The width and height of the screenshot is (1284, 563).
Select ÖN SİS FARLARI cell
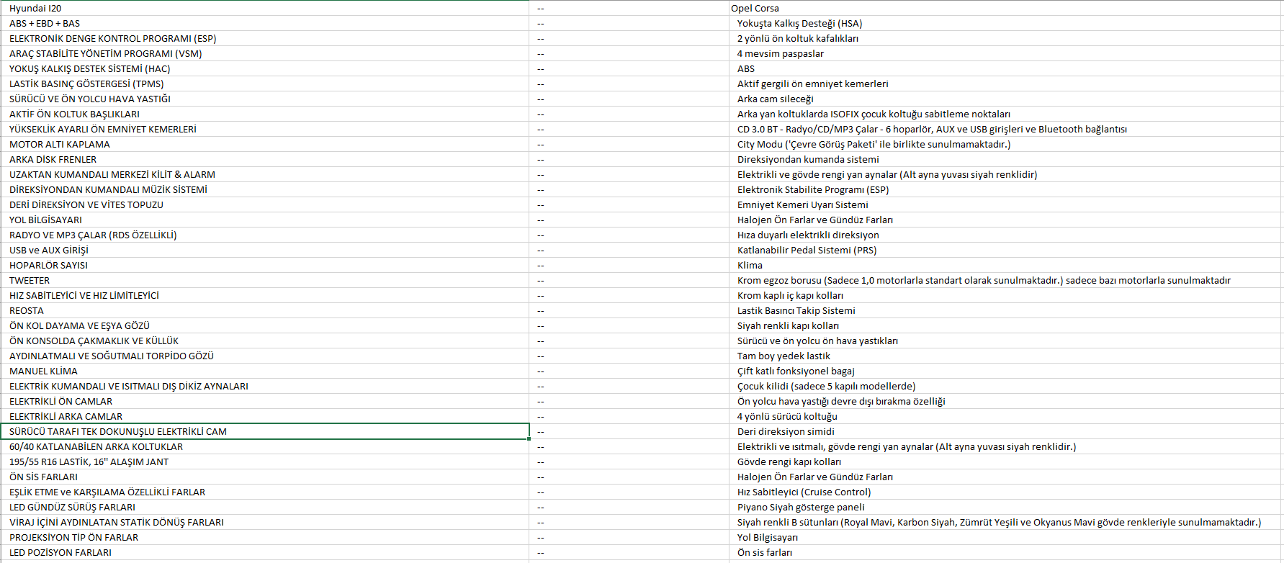(265, 477)
